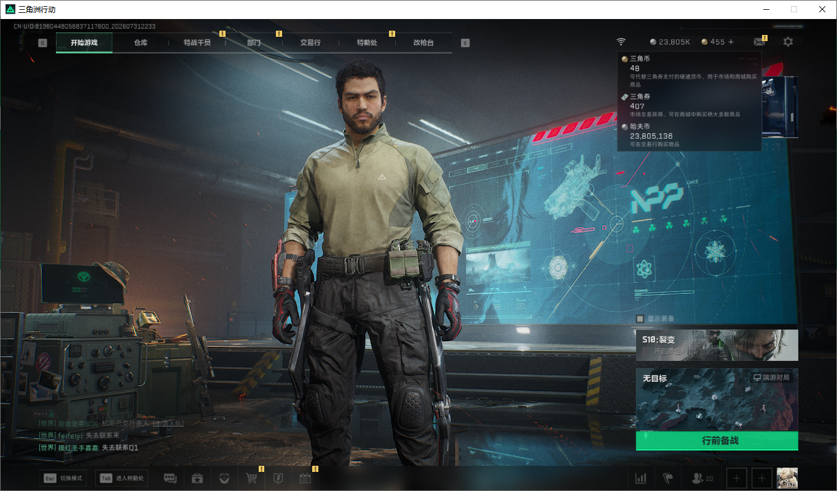Open the 仓库 tab
This screenshot has width=837, height=491.
pos(141,43)
